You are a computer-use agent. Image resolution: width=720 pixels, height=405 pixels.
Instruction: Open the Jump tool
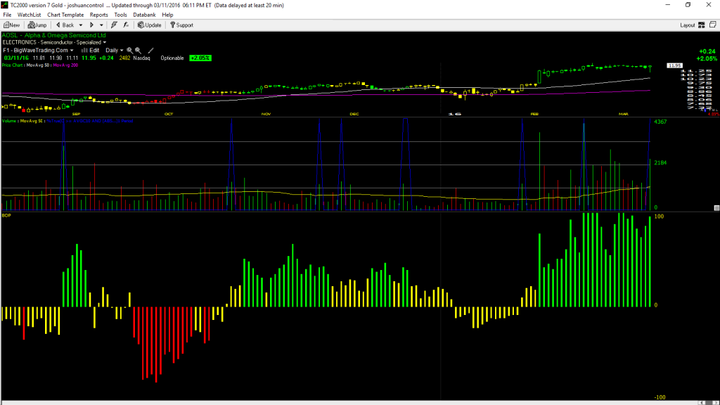click(37, 25)
